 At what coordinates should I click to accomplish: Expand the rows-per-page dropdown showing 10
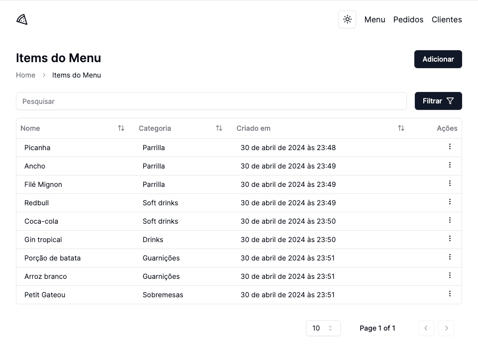(323, 328)
